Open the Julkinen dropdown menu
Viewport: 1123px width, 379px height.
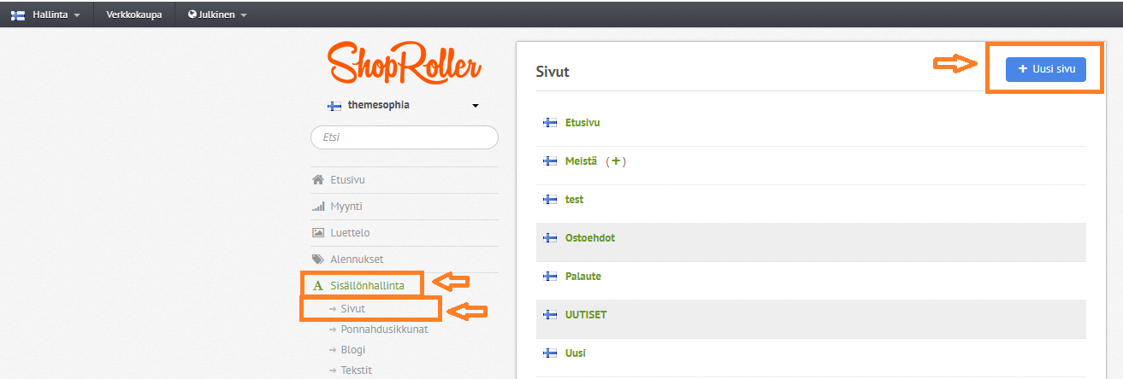217,15
